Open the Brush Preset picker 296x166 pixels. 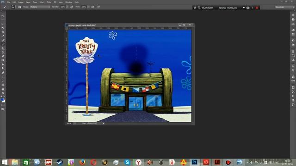[13, 7]
